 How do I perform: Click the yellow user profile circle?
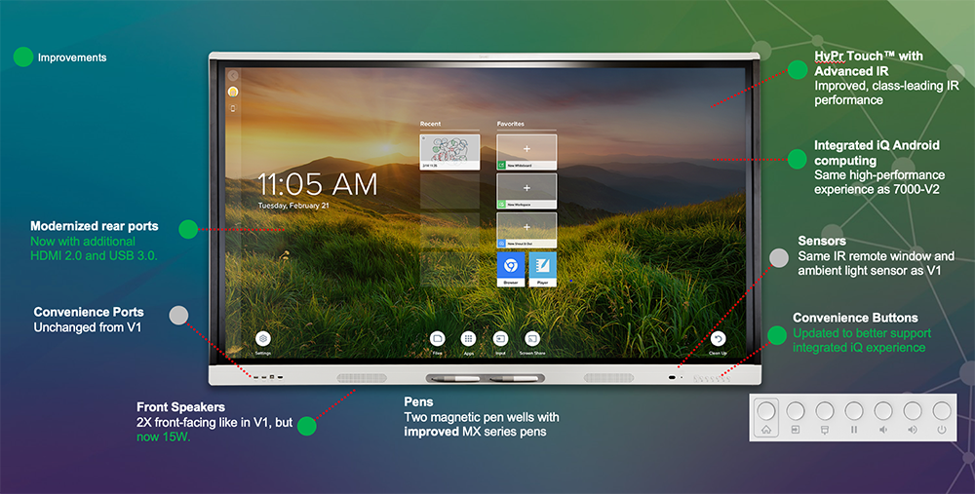233,93
